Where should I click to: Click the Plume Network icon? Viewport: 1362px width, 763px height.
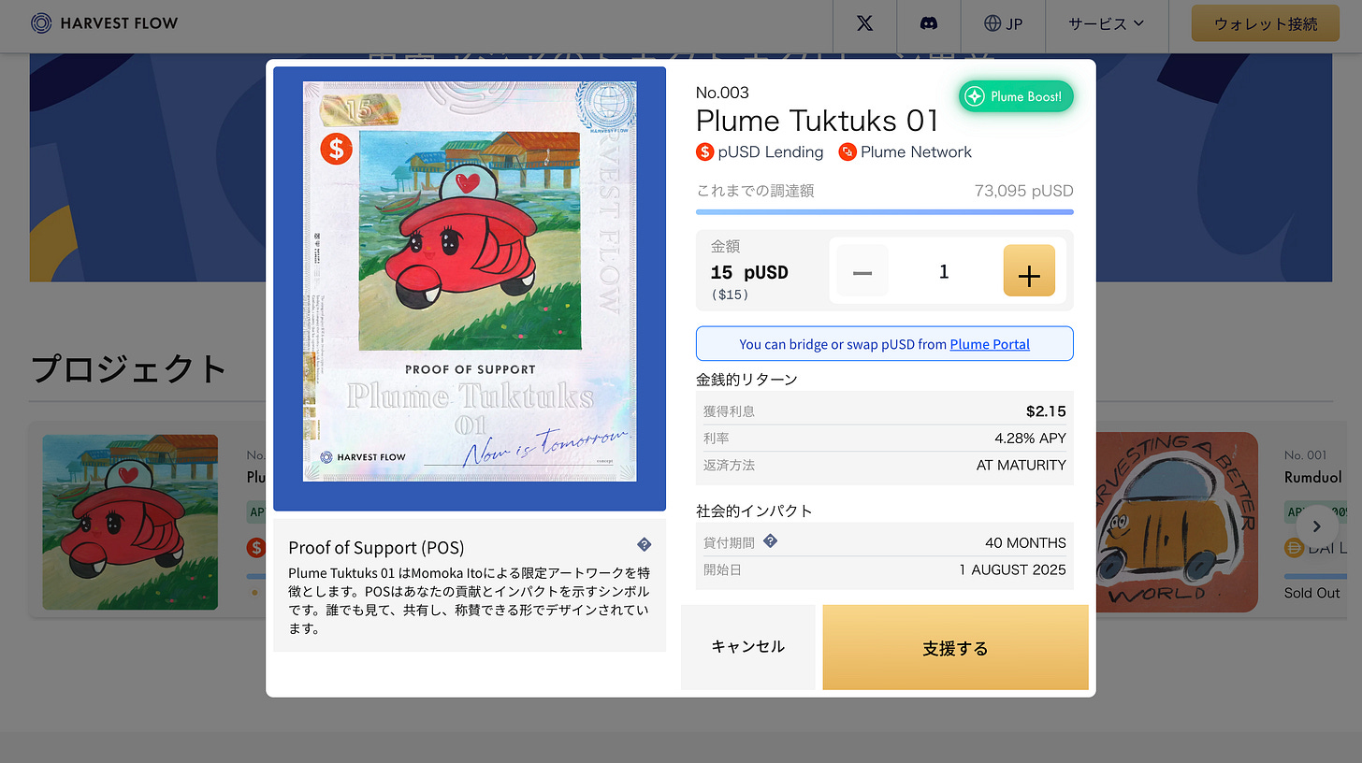coord(848,151)
